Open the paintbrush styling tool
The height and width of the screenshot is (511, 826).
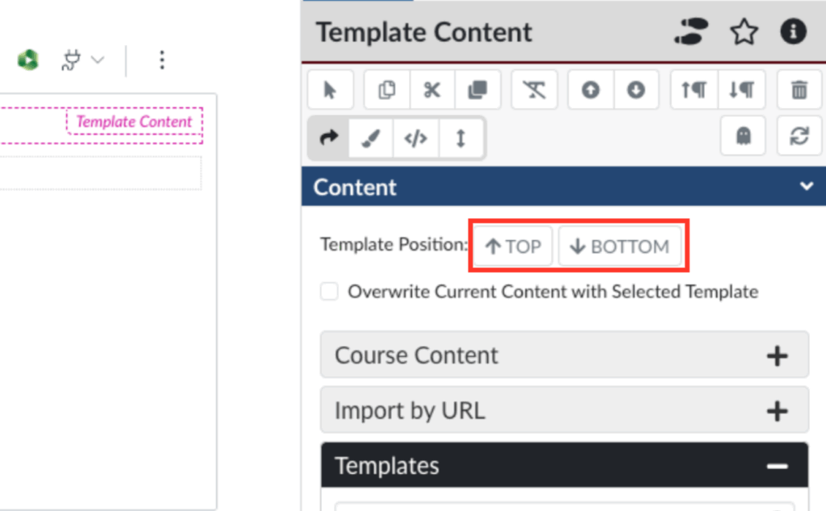372,137
